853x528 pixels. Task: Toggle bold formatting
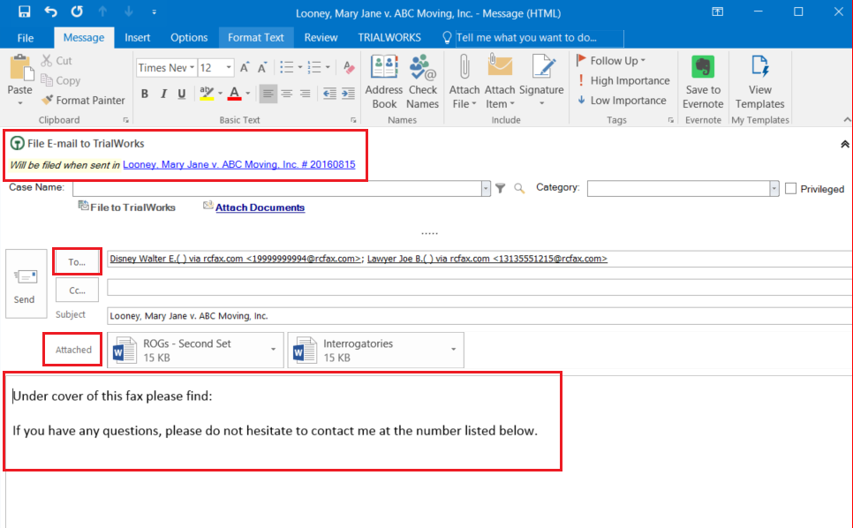pos(145,94)
